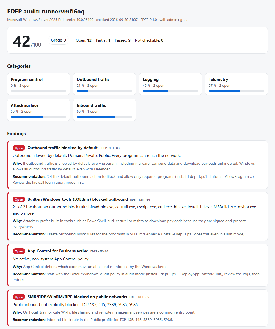The height and width of the screenshot is (329, 275).
Task: Click the '21 % · 3 open' text
Action: (87, 86)
